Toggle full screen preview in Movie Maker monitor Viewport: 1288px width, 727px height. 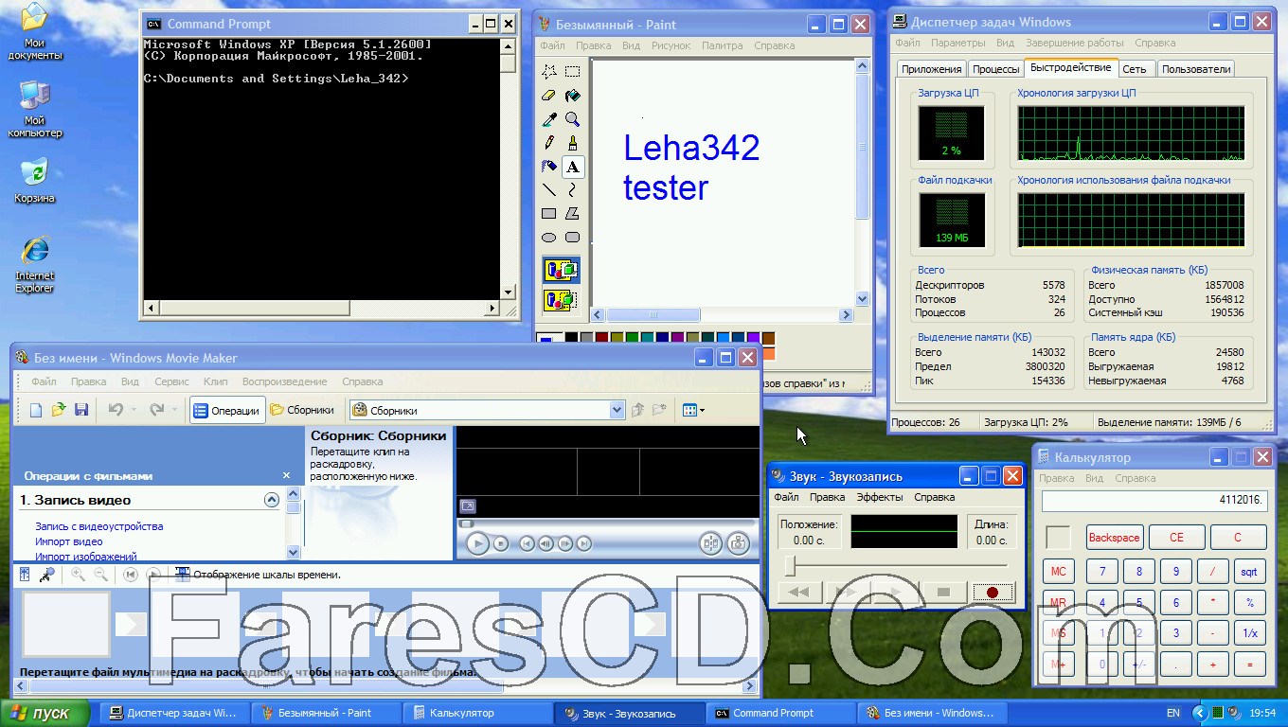[x=467, y=506]
